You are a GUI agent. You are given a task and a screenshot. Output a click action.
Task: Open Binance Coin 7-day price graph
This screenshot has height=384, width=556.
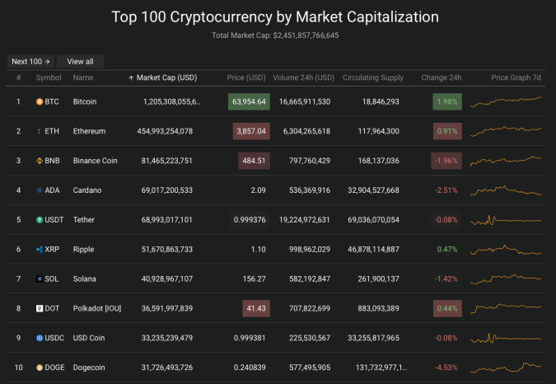point(506,161)
